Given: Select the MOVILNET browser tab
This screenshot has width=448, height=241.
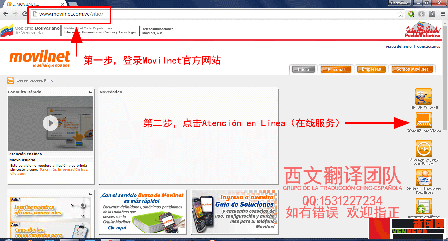Looking at the screenshot, I should [x=34, y=4].
